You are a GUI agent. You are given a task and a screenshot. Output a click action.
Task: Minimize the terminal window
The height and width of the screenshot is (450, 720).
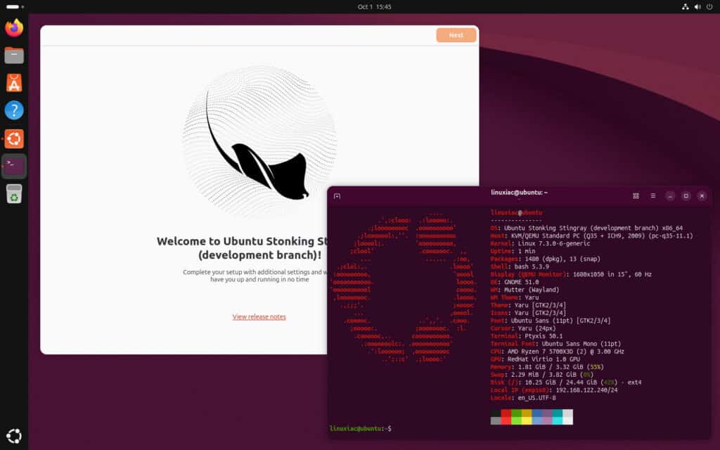tap(670, 196)
